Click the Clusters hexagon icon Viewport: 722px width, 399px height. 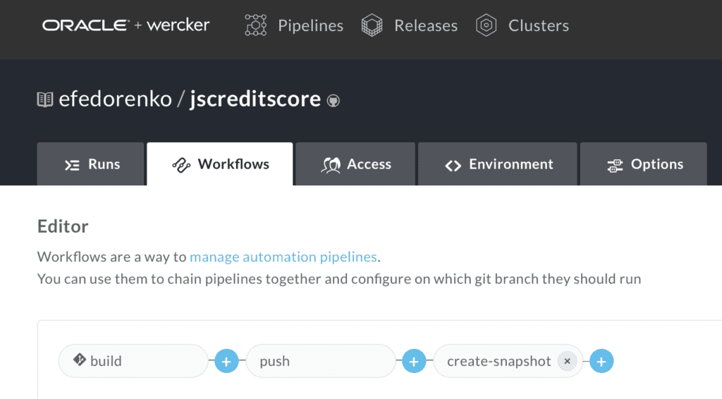click(487, 25)
